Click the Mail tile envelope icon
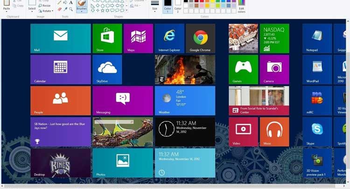The width and height of the screenshot is (350, 189). tap(61, 35)
